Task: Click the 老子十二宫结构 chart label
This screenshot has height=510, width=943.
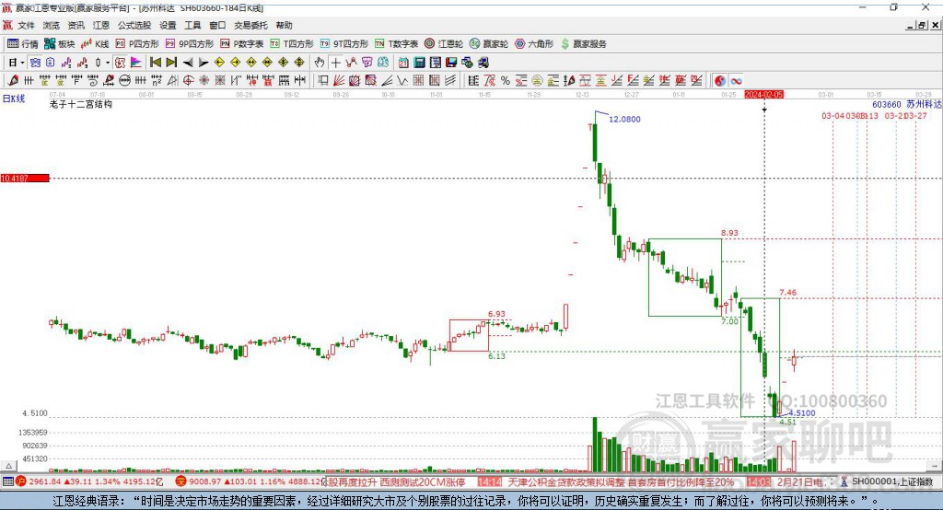Action: click(81, 105)
